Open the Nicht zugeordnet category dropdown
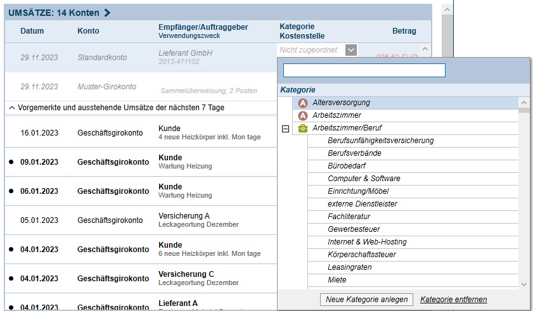 coord(351,50)
